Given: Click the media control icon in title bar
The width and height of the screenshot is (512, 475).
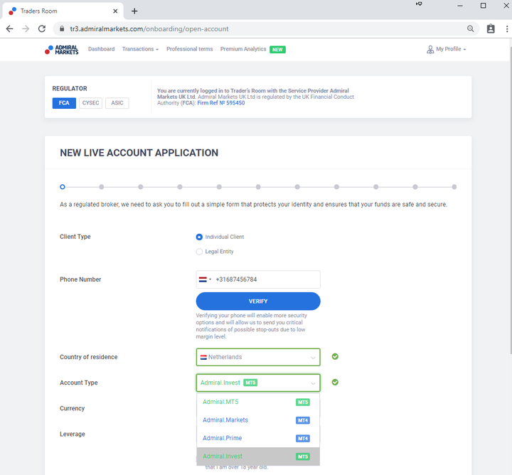Looking at the screenshot, I should [419, 4].
